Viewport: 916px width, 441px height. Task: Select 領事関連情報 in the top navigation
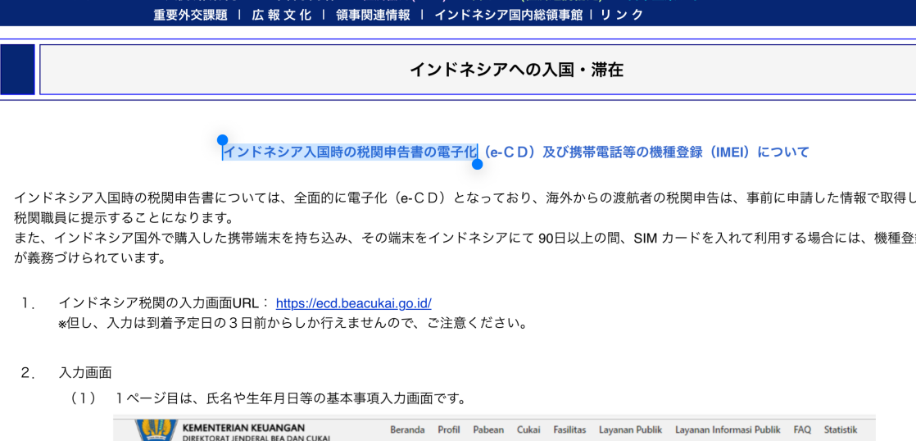click(x=373, y=15)
